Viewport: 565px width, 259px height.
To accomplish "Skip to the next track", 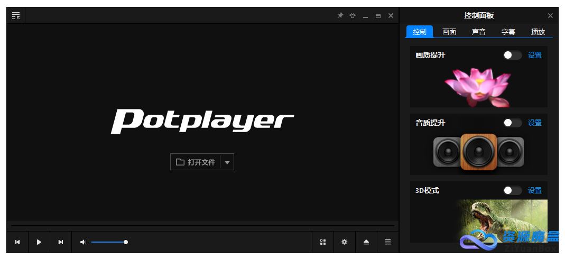I will (x=61, y=242).
